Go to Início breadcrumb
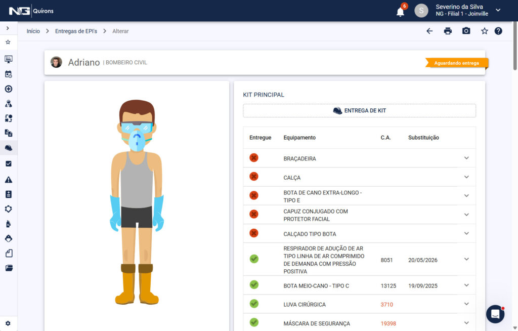The height and width of the screenshot is (331, 518). (33, 31)
